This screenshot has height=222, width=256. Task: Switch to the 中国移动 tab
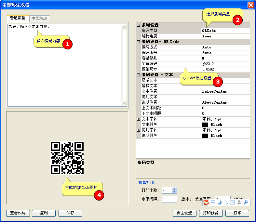(x=39, y=19)
